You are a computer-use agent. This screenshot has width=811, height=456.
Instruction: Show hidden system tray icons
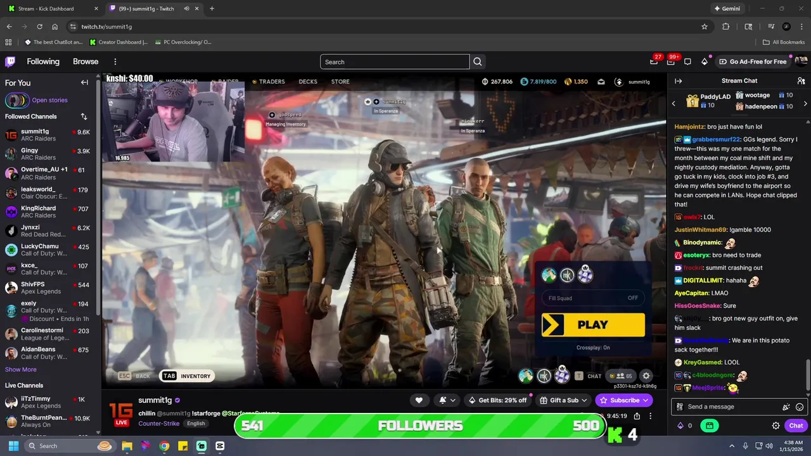tap(732, 446)
